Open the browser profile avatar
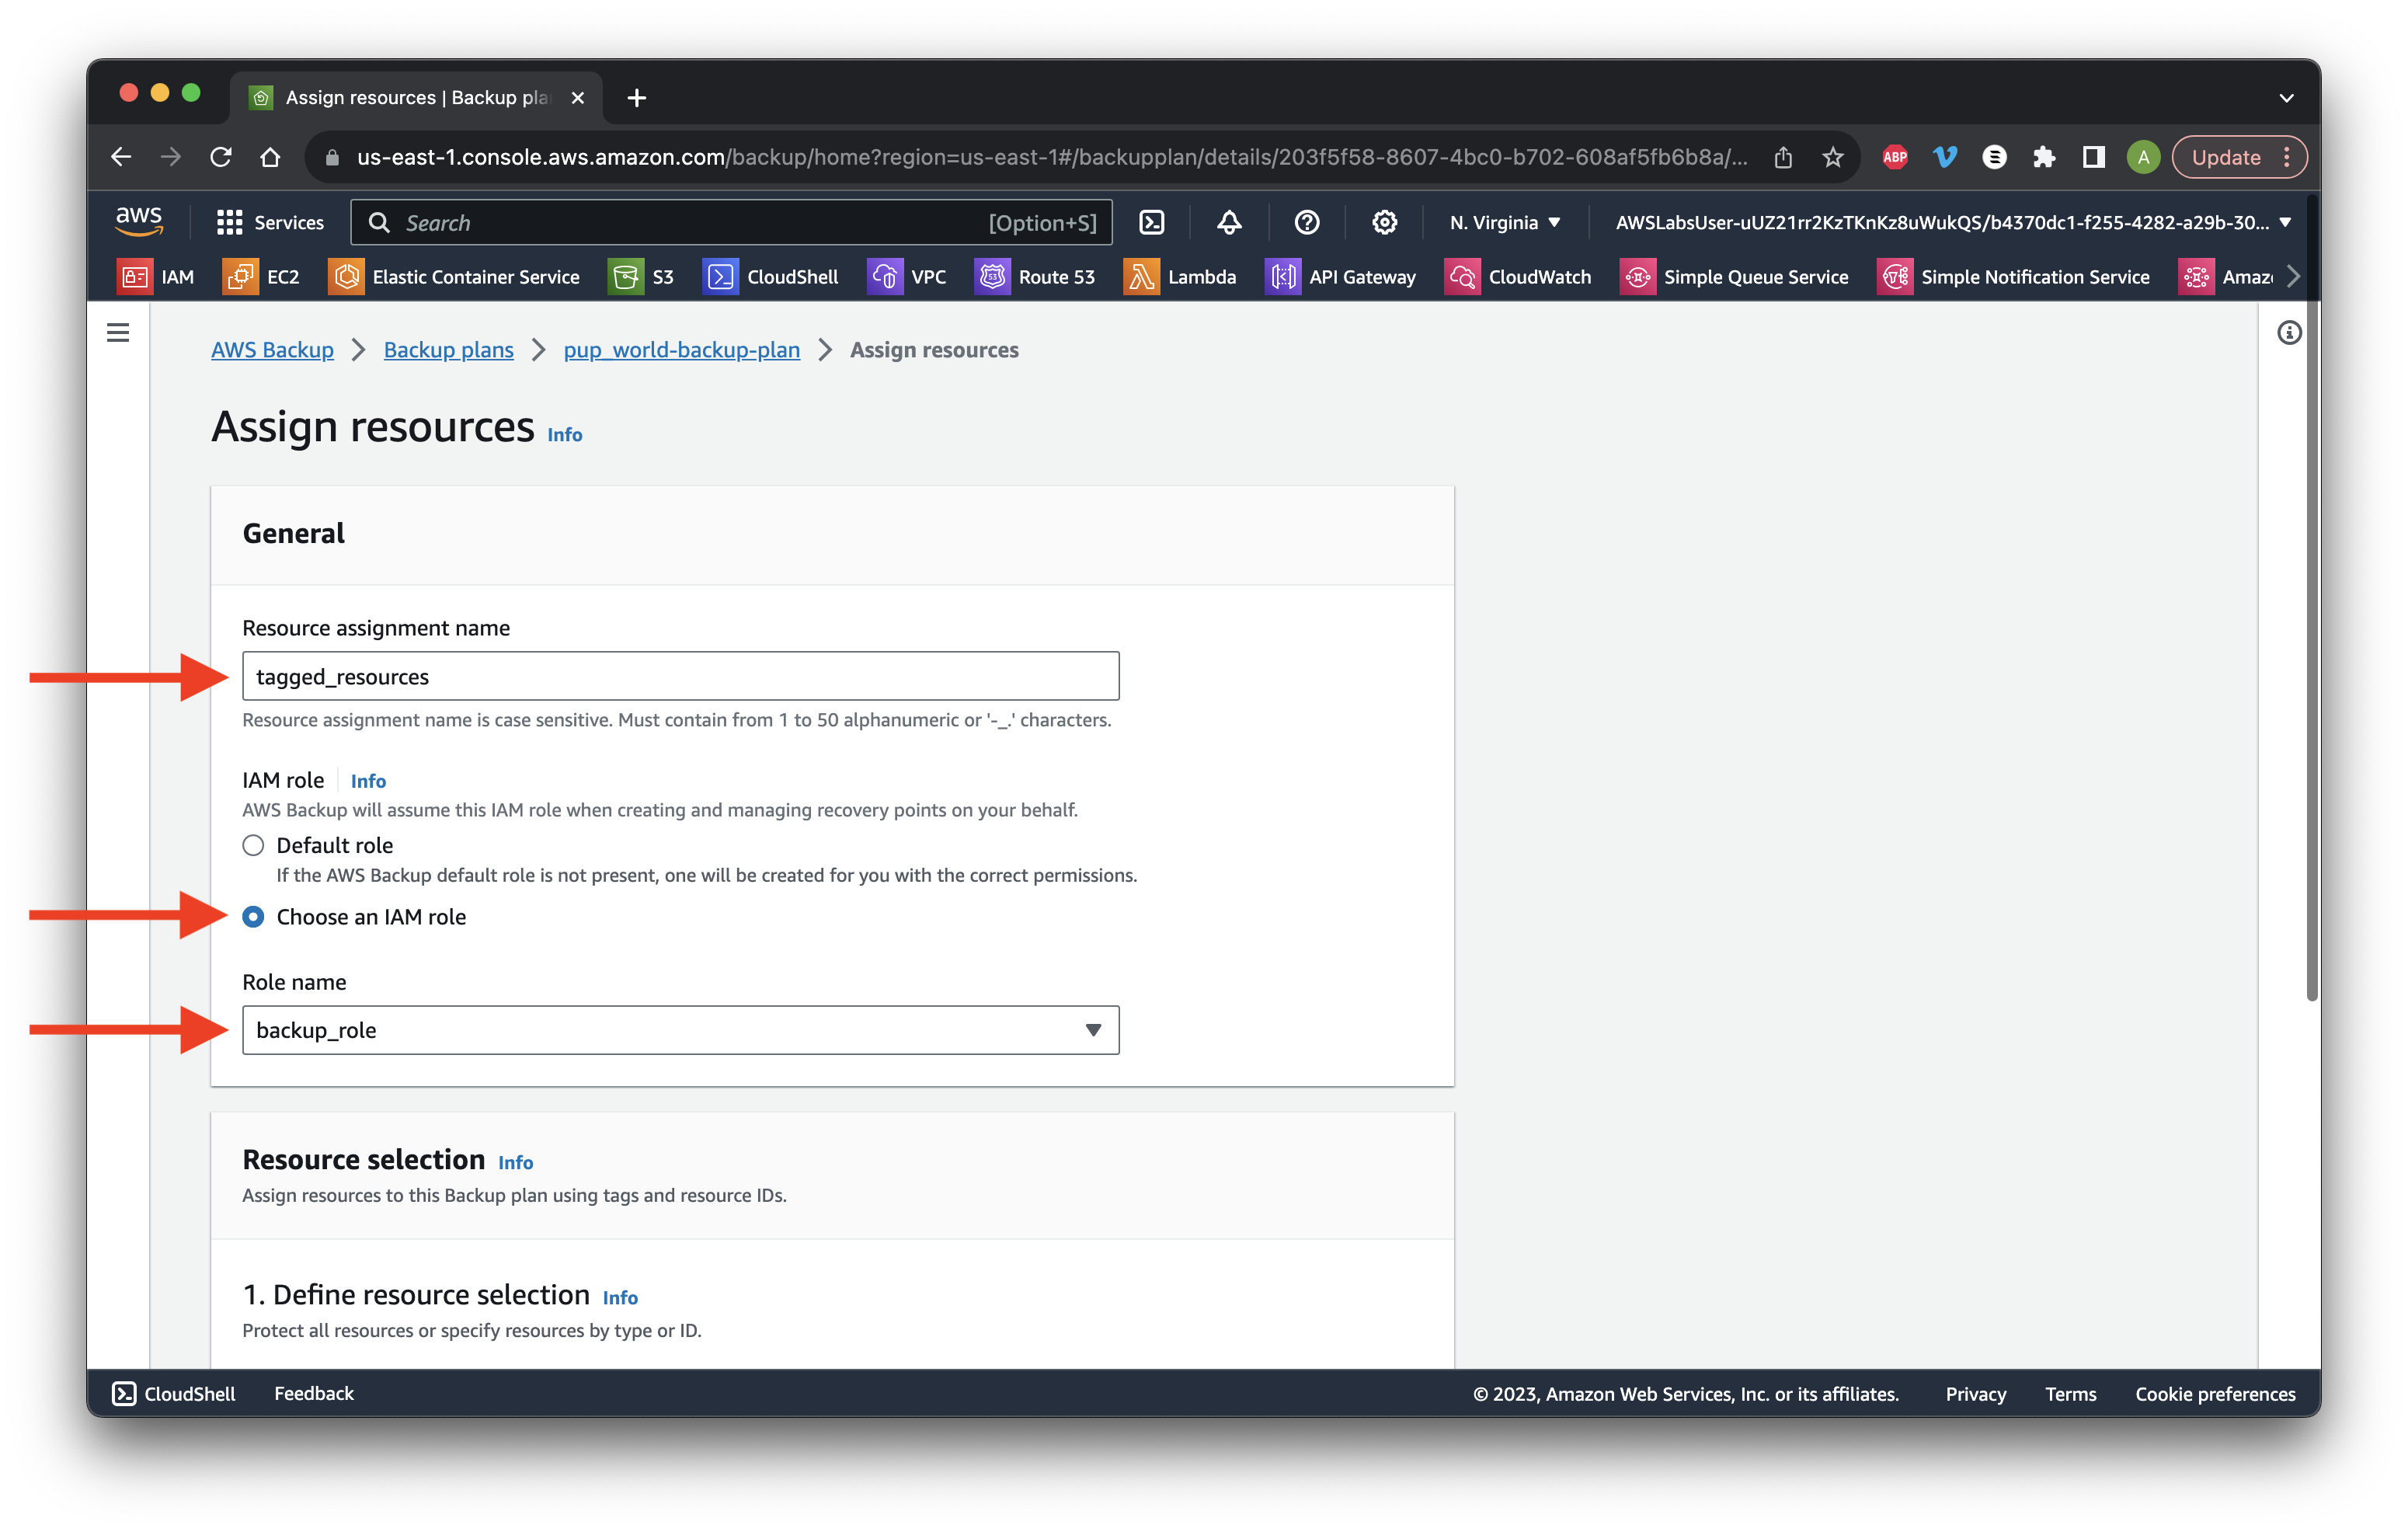Screen dimensions: 2408x1532 [2142, 157]
